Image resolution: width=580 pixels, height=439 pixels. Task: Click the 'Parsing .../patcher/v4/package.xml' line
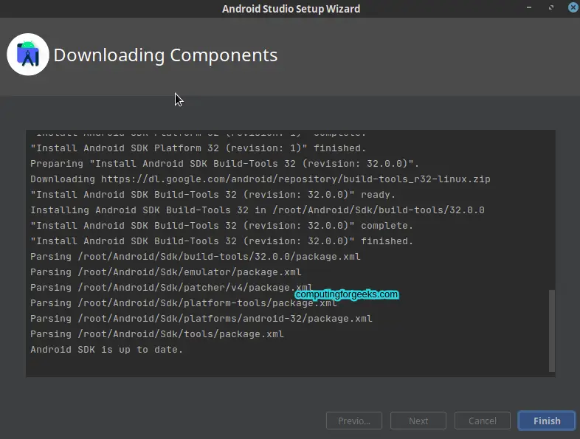click(x=171, y=287)
